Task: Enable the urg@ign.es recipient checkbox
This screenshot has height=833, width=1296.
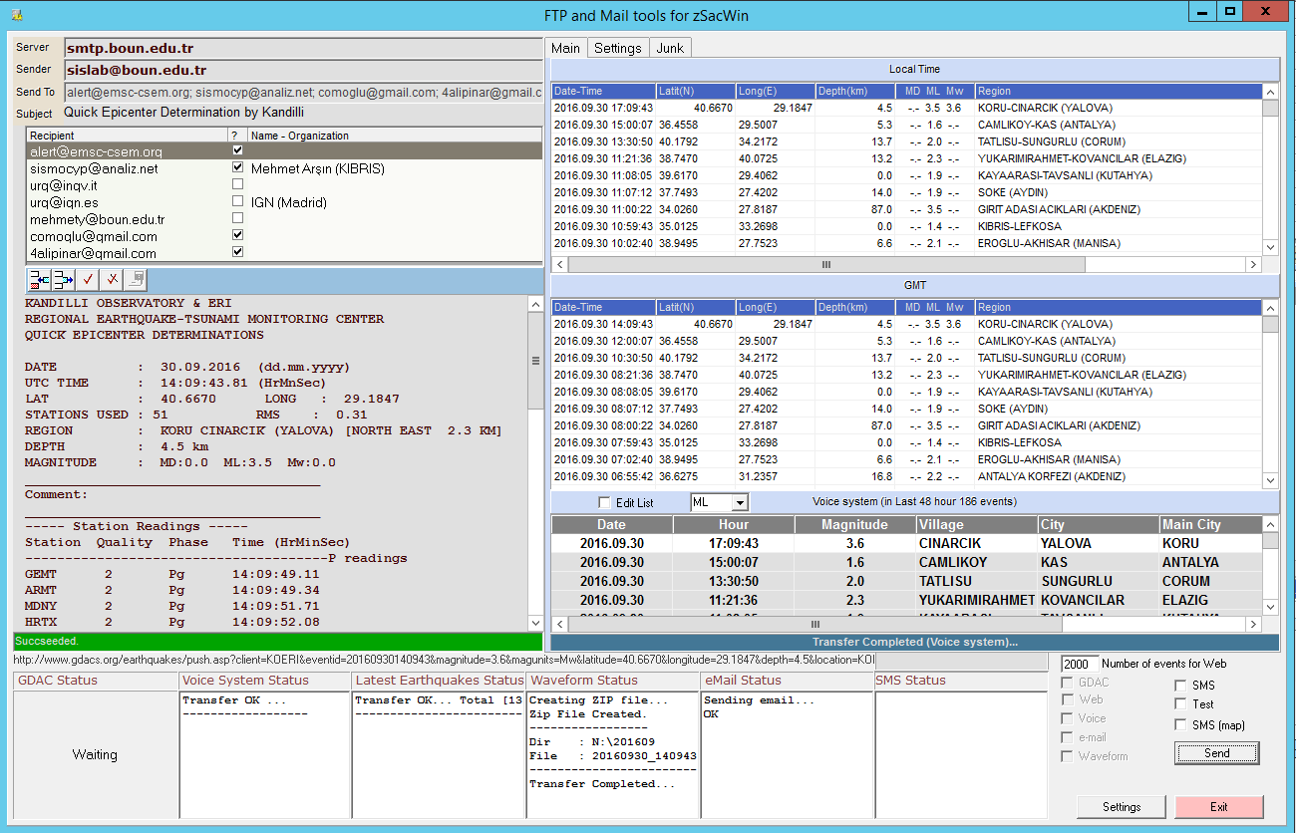Action: [237, 201]
